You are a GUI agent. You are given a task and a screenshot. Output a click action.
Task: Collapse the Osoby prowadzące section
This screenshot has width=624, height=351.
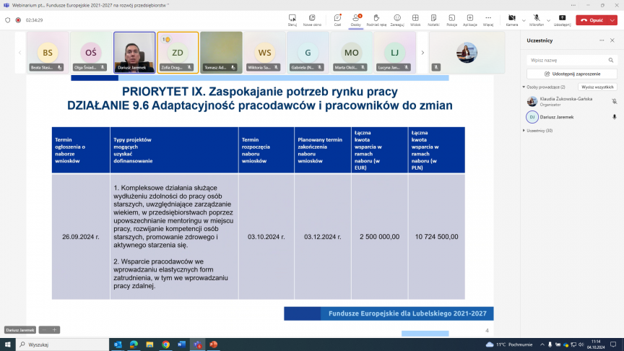[x=524, y=87]
